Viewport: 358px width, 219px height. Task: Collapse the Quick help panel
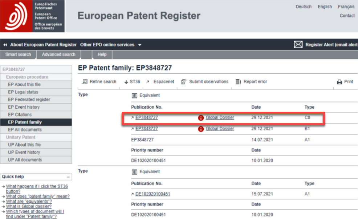click(68, 177)
